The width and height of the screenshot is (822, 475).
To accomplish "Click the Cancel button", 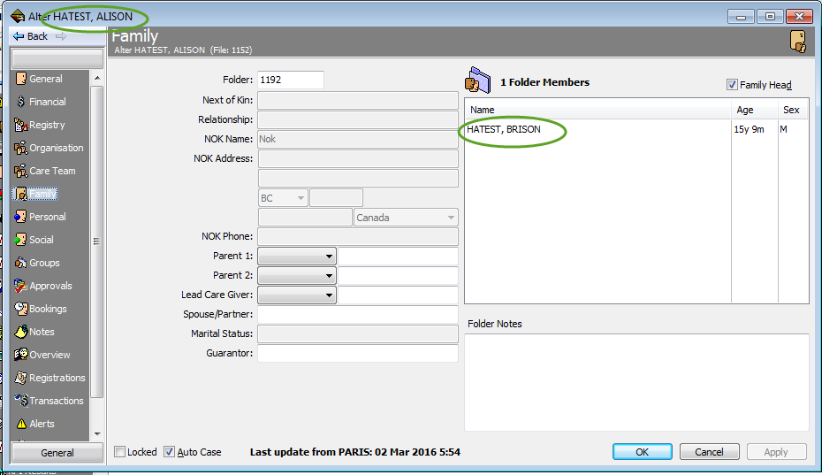I will pyautogui.click(x=709, y=452).
